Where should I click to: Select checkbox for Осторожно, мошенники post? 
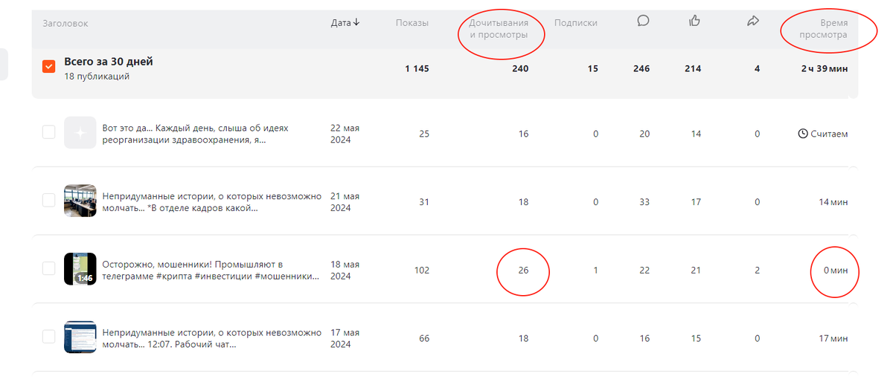point(48,268)
